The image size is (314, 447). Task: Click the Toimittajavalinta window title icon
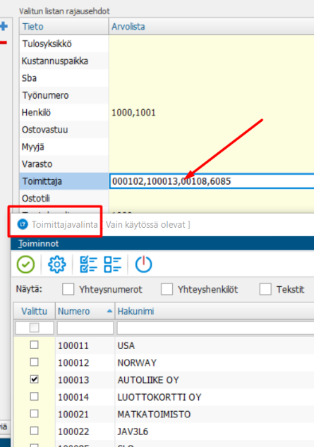(23, 224)
